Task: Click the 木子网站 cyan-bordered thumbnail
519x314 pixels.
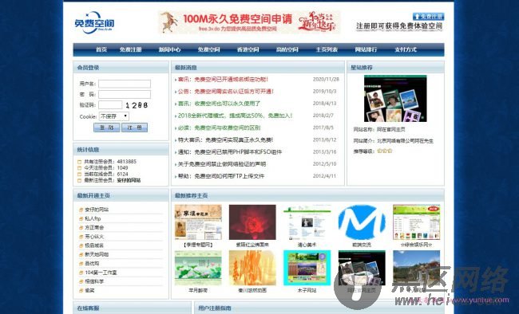Action: [307, 268]
